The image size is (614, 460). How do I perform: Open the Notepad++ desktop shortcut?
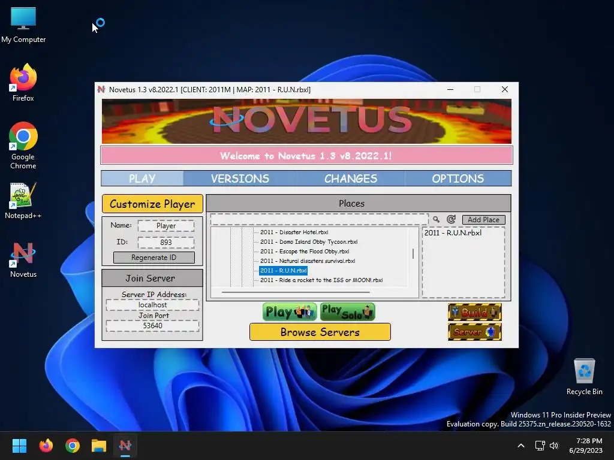[x=23, y=200]
